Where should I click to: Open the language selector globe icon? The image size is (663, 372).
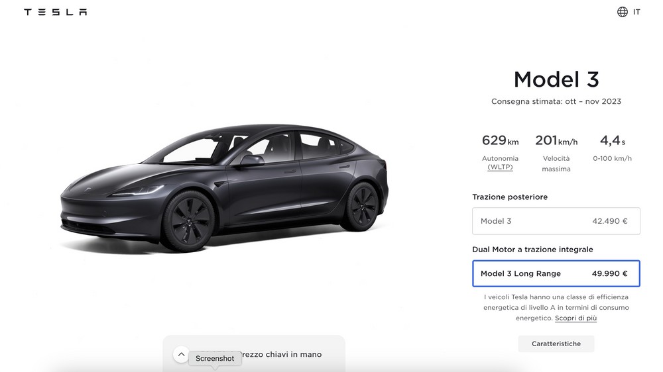(622, 12)
